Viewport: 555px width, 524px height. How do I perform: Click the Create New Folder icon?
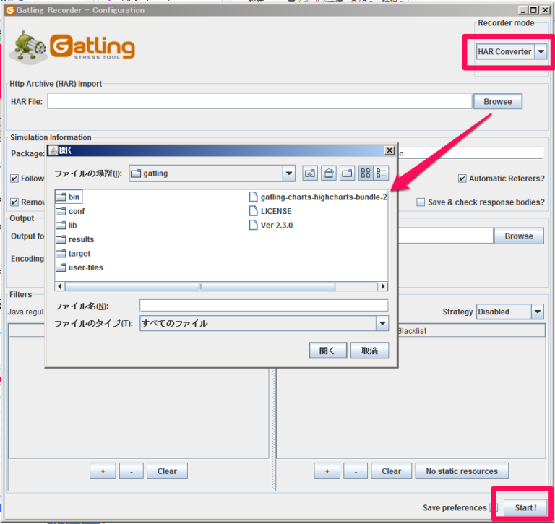pyautogui.click(x=347, y=173)
